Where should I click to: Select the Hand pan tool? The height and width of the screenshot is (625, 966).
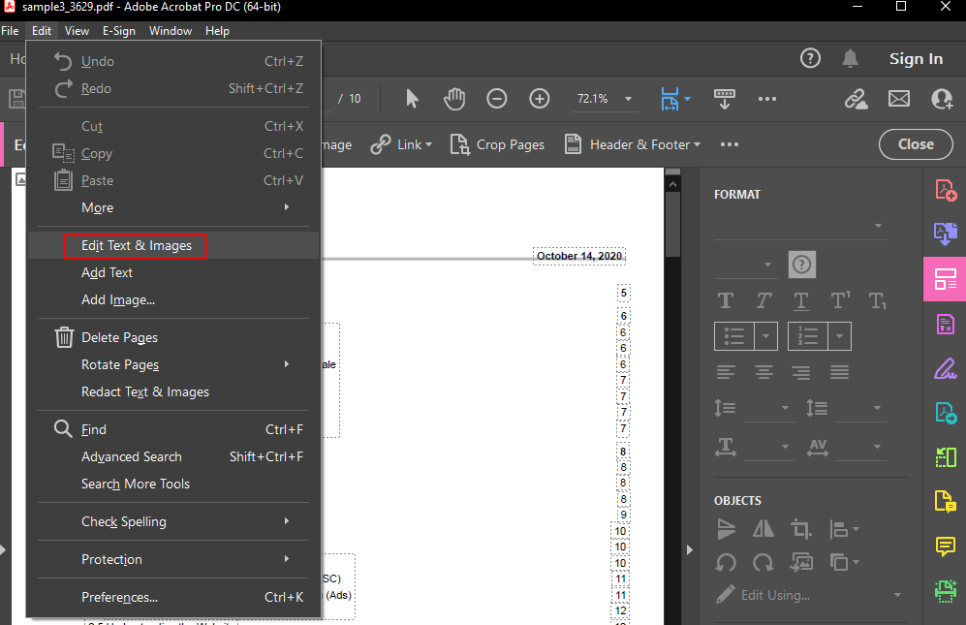[x=454, y=99]
